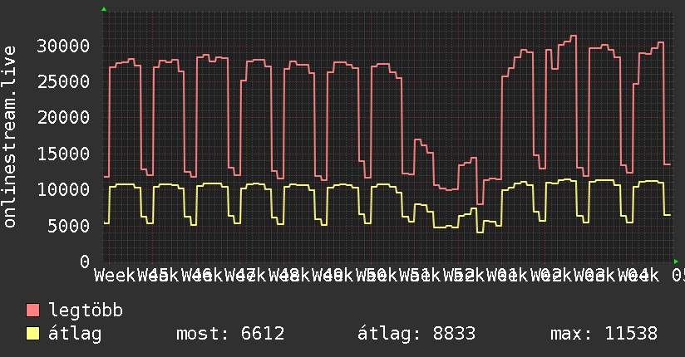The image size is (685, 357).
Task: Click the 5000 y-axis label
Action: 69,226
